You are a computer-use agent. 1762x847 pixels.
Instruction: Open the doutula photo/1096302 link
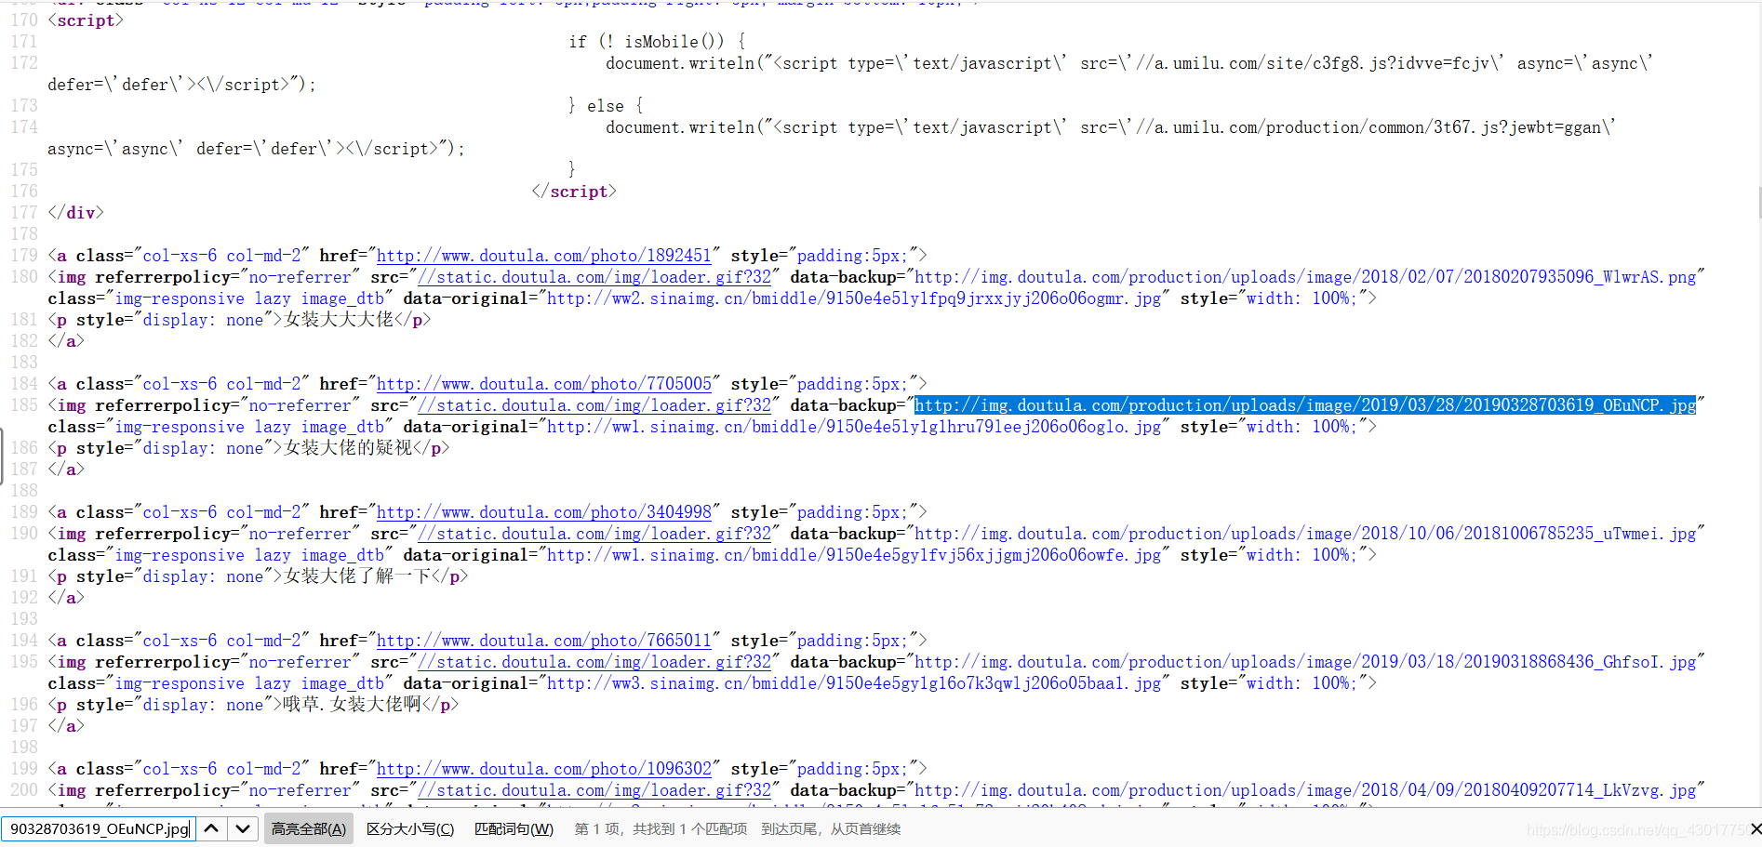(x=544, y=769)
